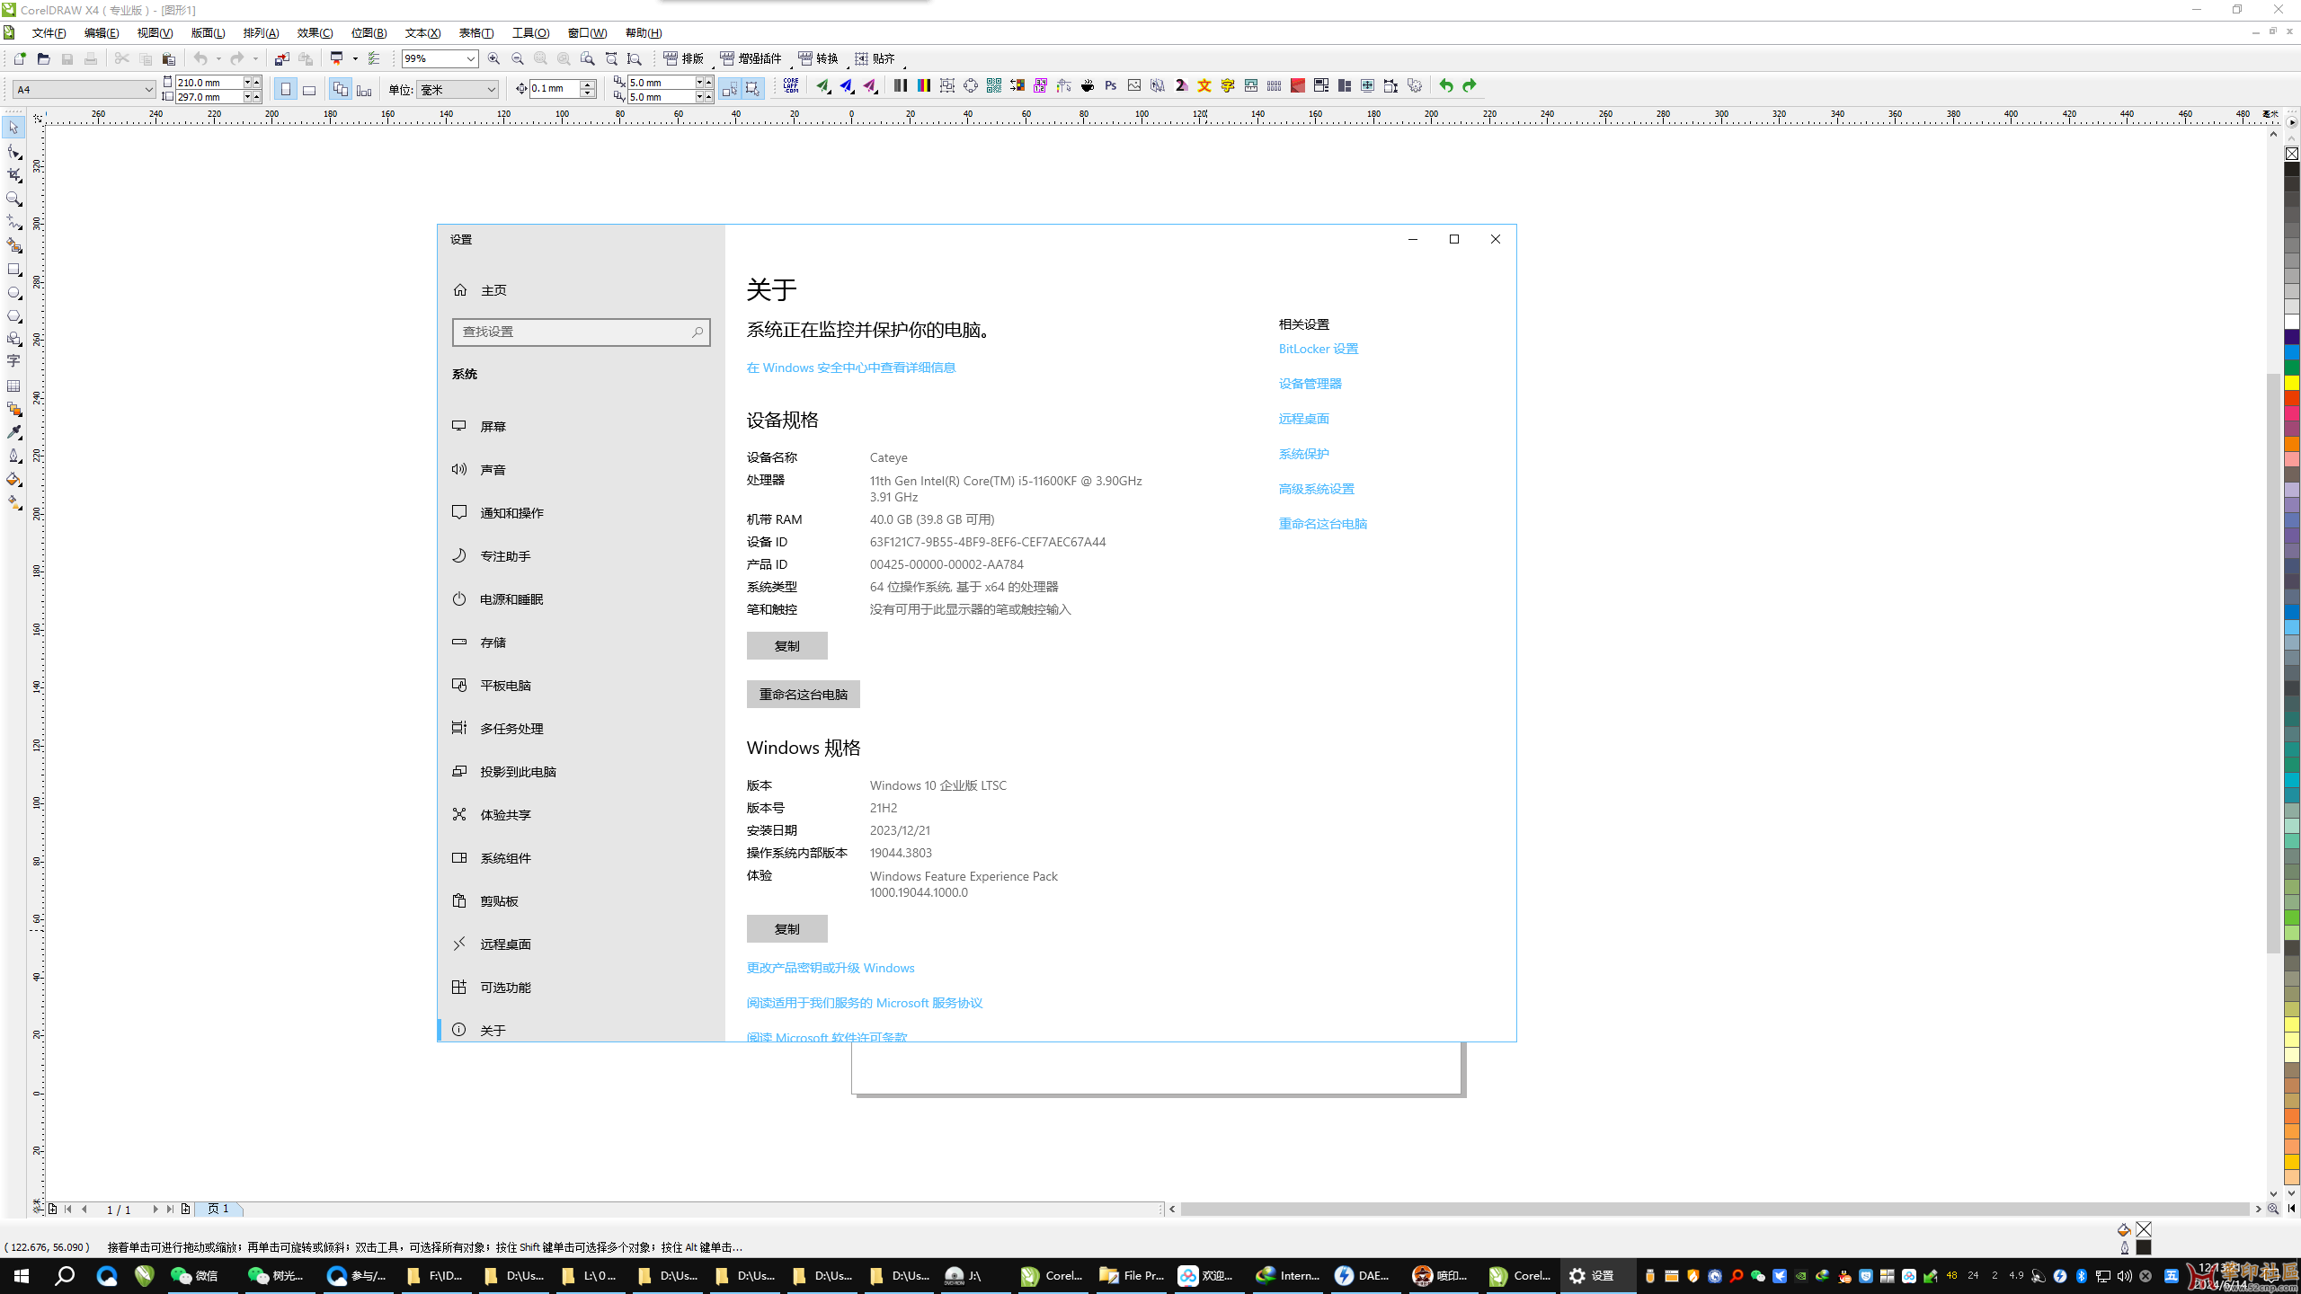The width and height of the screenshot is (2301, 1294).
Task: Select the Interactive Fill tool in the toolbox
Action: click(13, 503)
